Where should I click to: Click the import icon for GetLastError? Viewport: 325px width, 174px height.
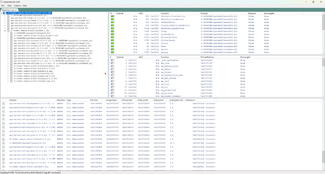tap(113, 23)
